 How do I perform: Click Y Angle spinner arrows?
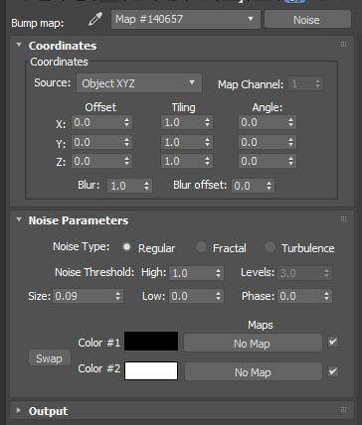pyautogui.click(x=290, y=142)
